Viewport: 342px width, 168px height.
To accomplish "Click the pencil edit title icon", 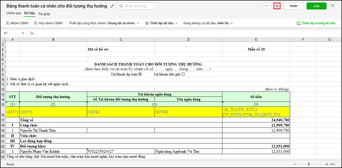I will click(x=112, y=6).
